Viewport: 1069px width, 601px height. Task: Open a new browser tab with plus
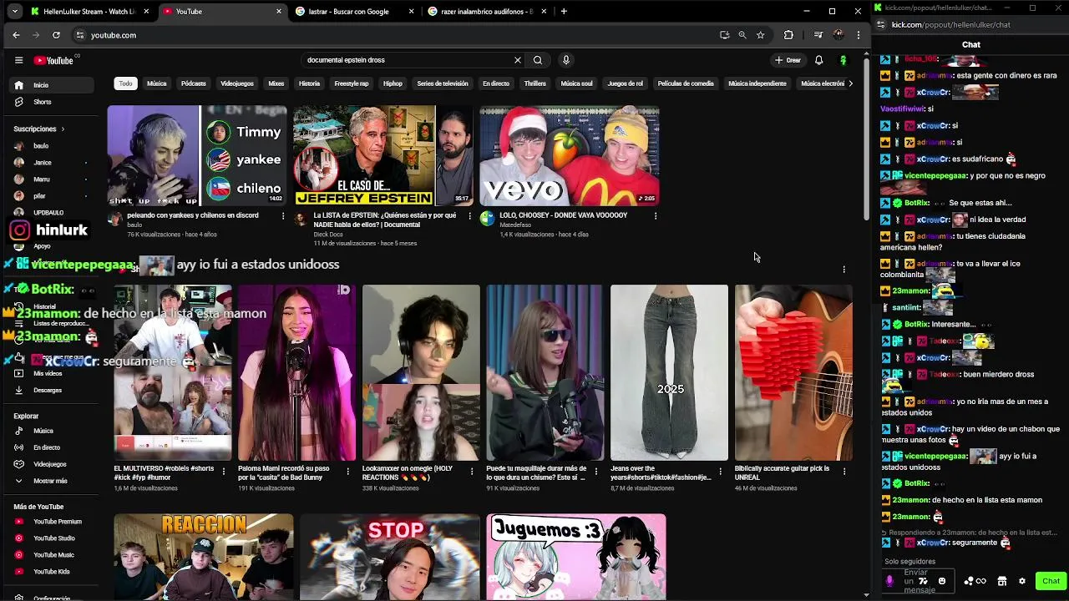coord(564,12)
